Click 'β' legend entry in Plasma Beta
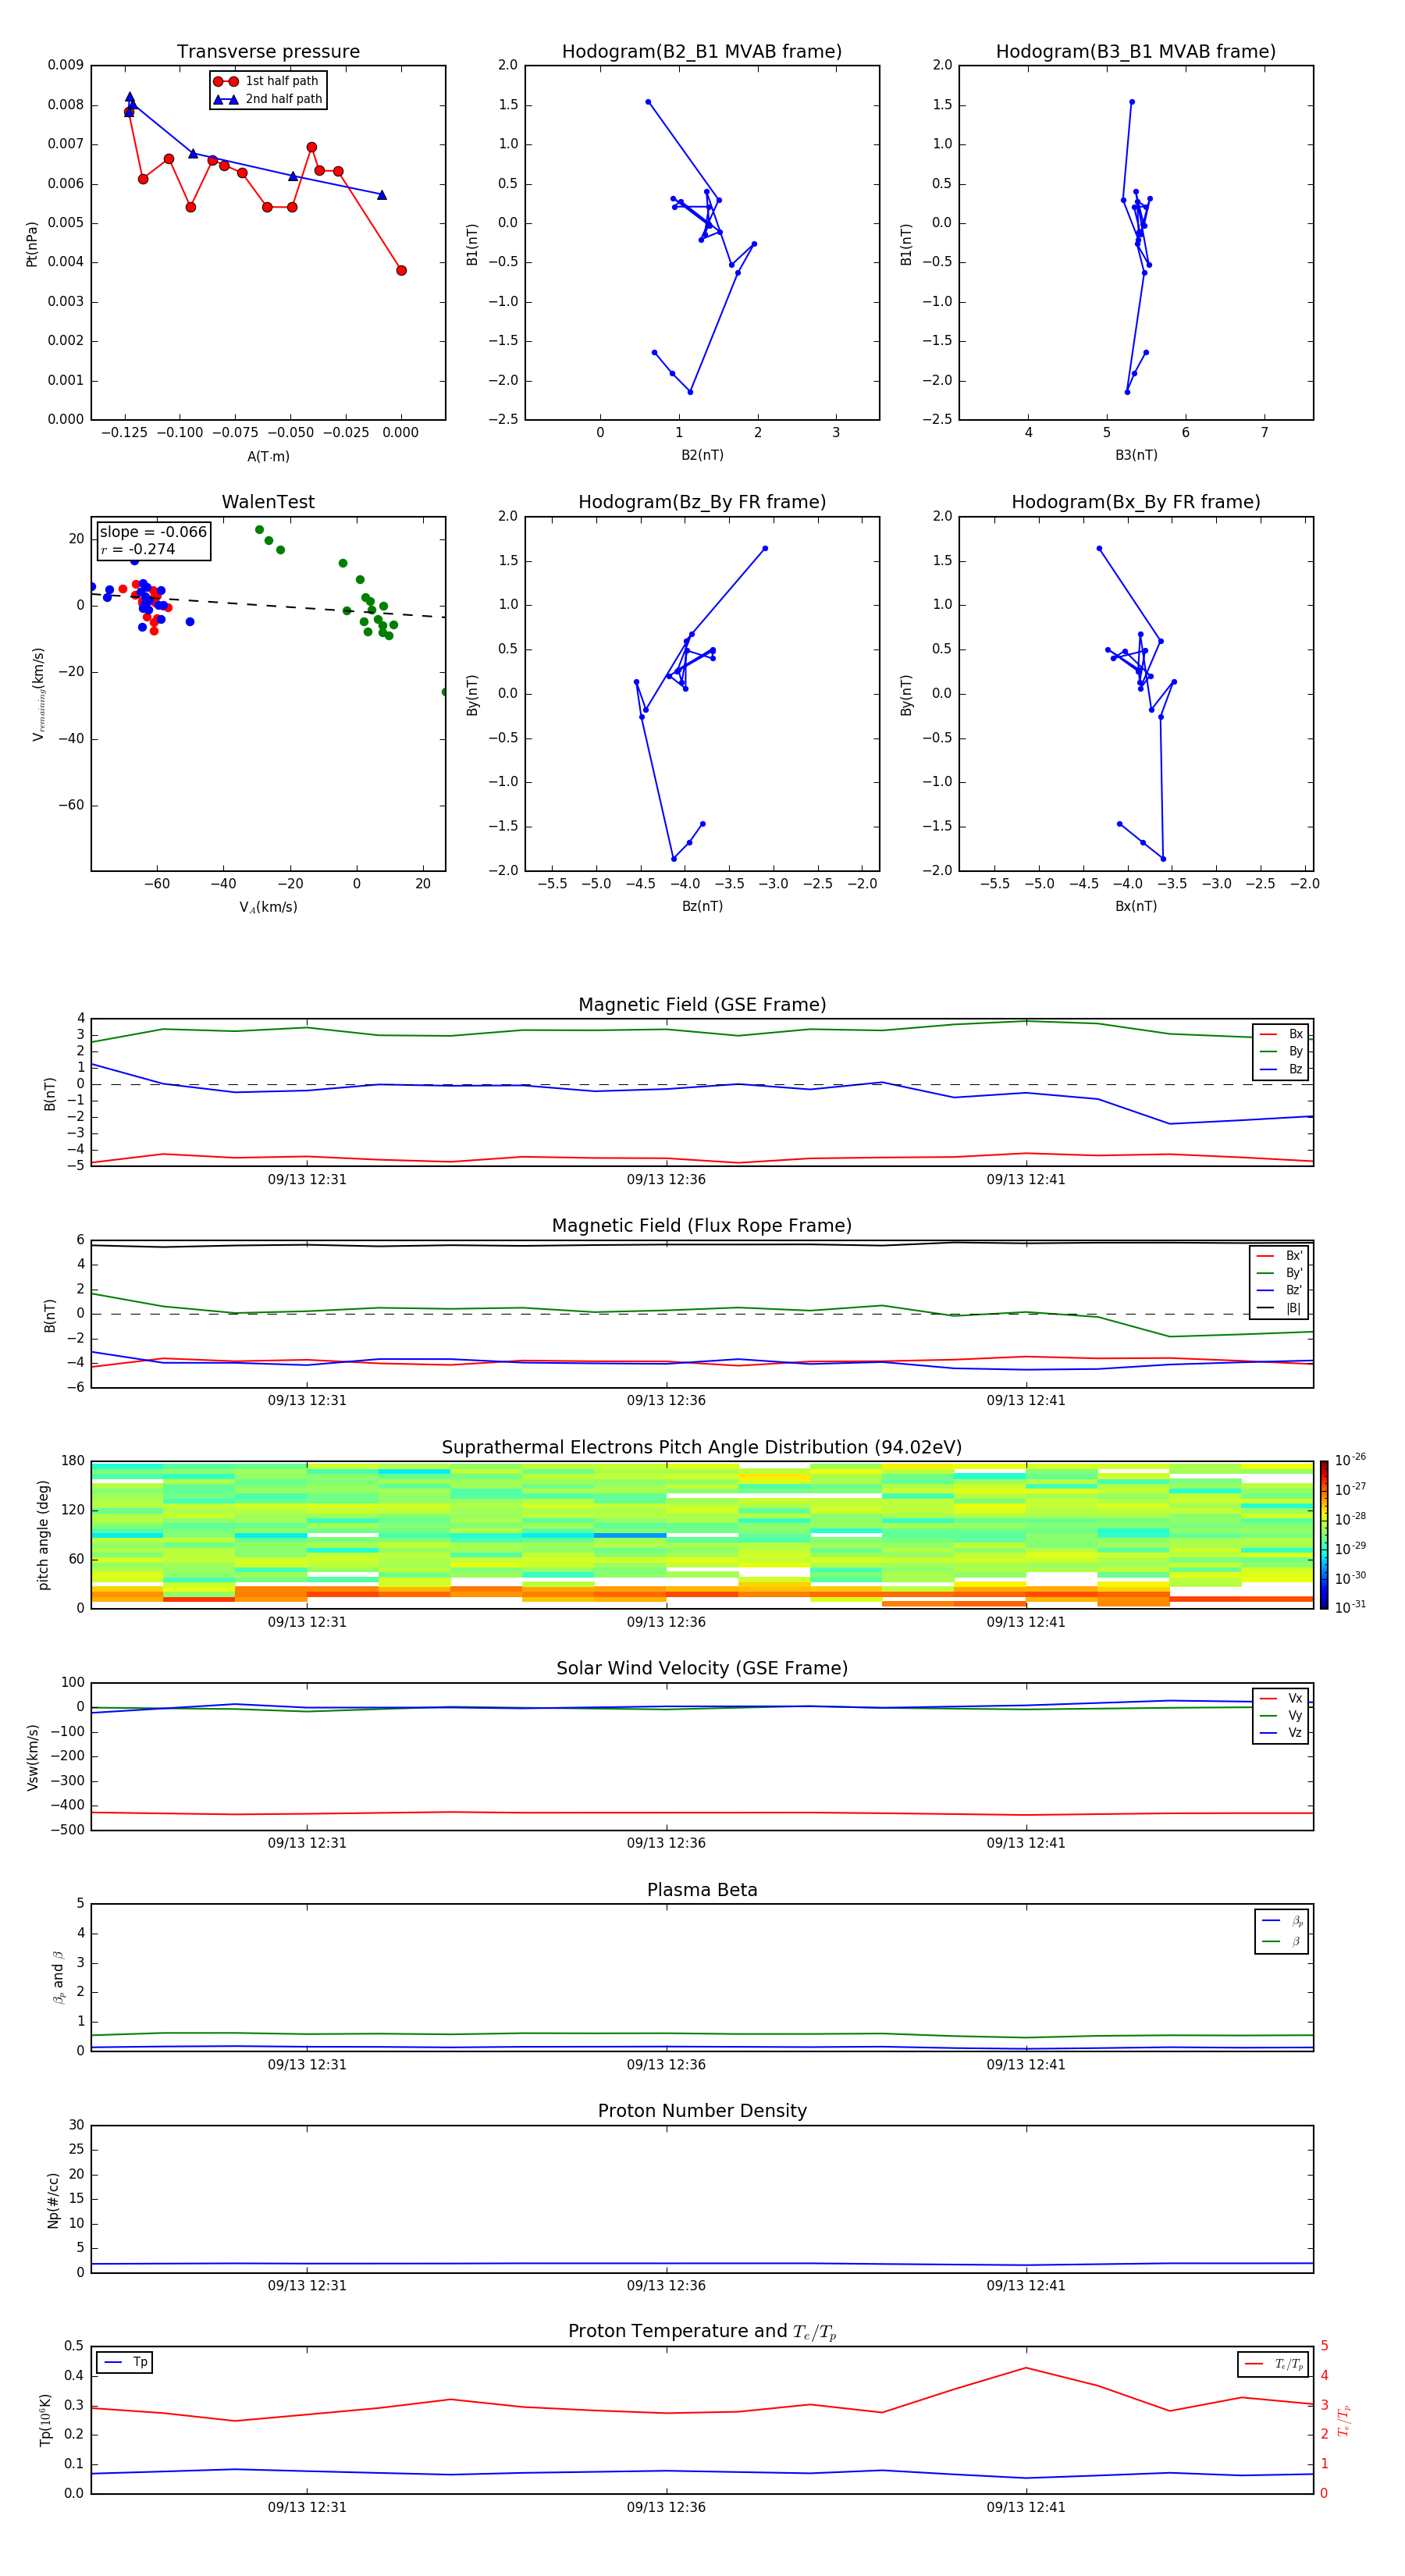1405x2576 pixels. [1282, 1941]
